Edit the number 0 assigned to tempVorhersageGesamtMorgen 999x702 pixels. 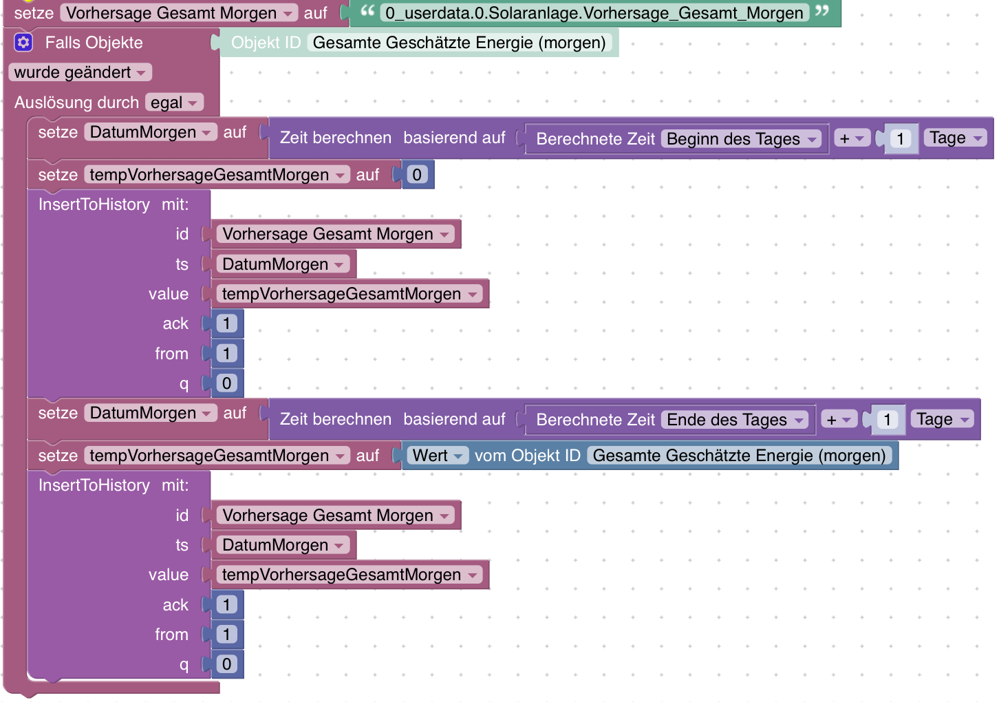click(417, 175)
